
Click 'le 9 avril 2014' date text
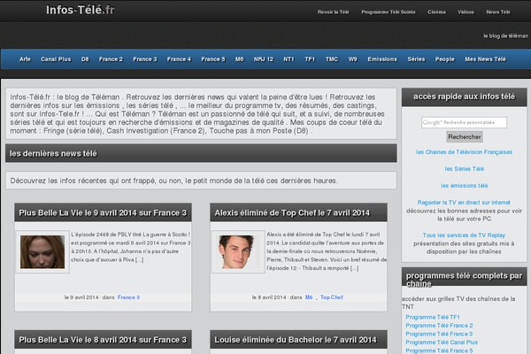[x=81, y=297]
